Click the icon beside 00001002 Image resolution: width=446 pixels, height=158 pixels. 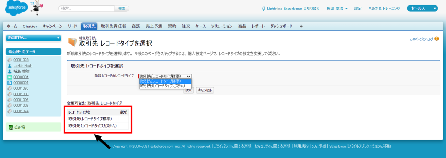[x=10, y=105]
